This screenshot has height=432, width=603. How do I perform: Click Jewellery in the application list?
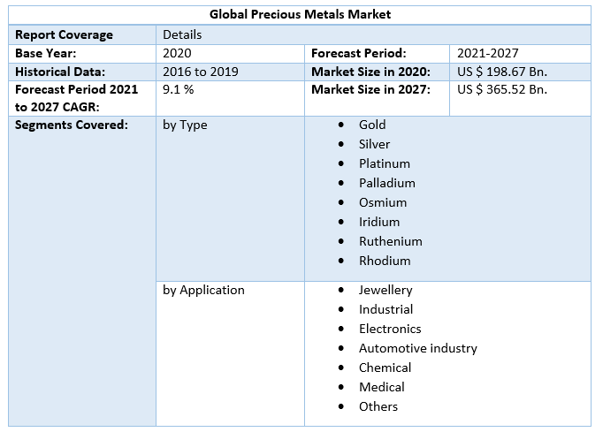pyautogui.click(x=385, y=290)
